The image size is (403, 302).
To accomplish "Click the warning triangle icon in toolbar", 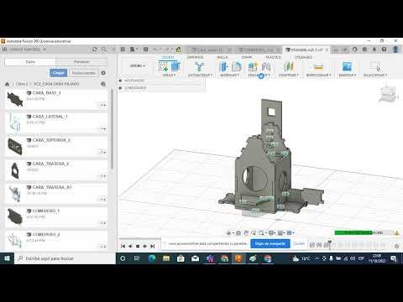I will click(x=178, y=49).
